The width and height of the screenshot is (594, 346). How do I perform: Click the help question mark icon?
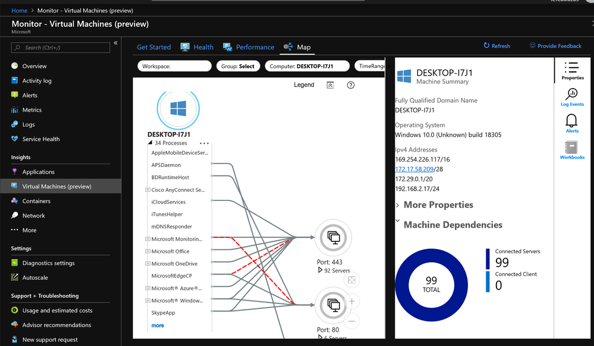coord(351,85)
